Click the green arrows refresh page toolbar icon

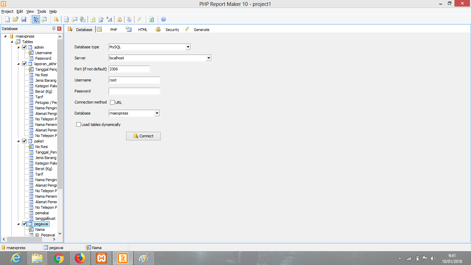151,19
